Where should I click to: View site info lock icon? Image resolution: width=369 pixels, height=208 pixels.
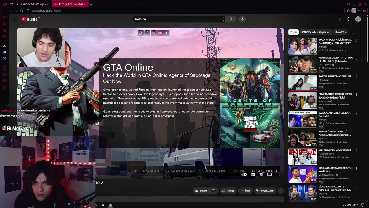(28, 11)
